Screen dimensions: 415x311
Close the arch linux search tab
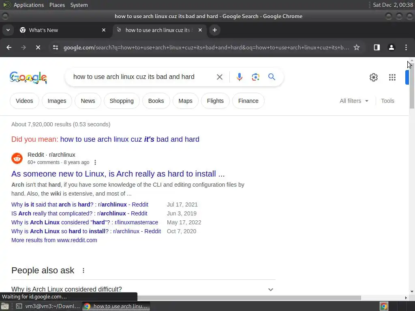(x=200, y=30)
